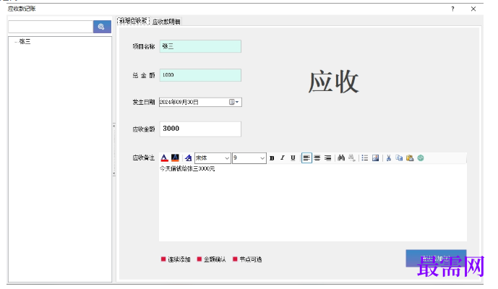
Task: Click the font color icon
Action: coord(164,158)
